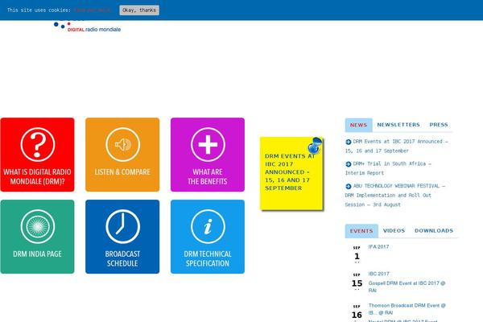Click arrow bullet beside DRM Events at IBC news

tap(349, 142)
